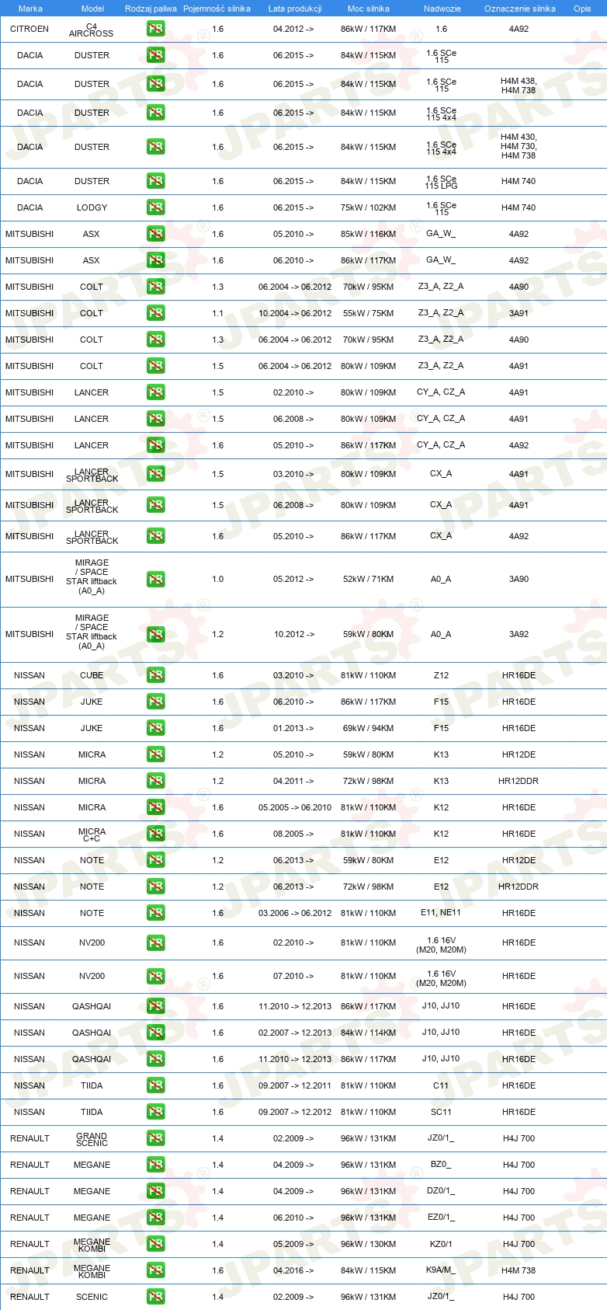Select the 96kW / 130KM power cell
This screenshot has width=607, height=1310.
(368, 1244)
